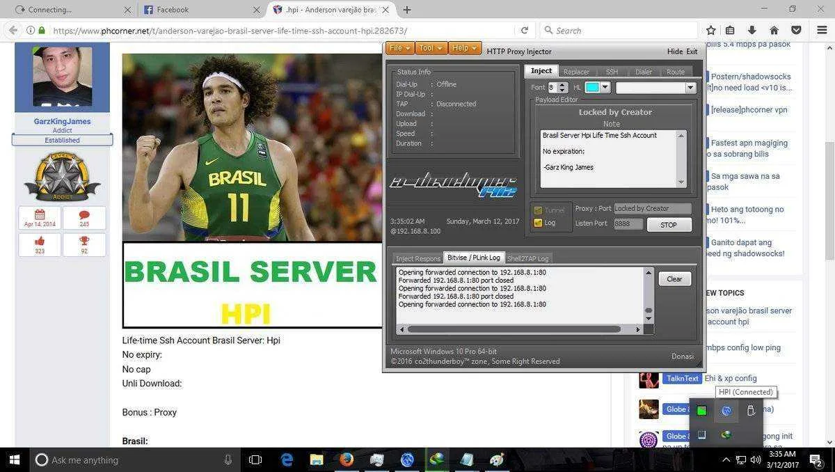Image resolution: width=835 pixels, height=472 pixels.
Task: Switch to Bitvise / PLink Log tab
Action: point(474,258)
